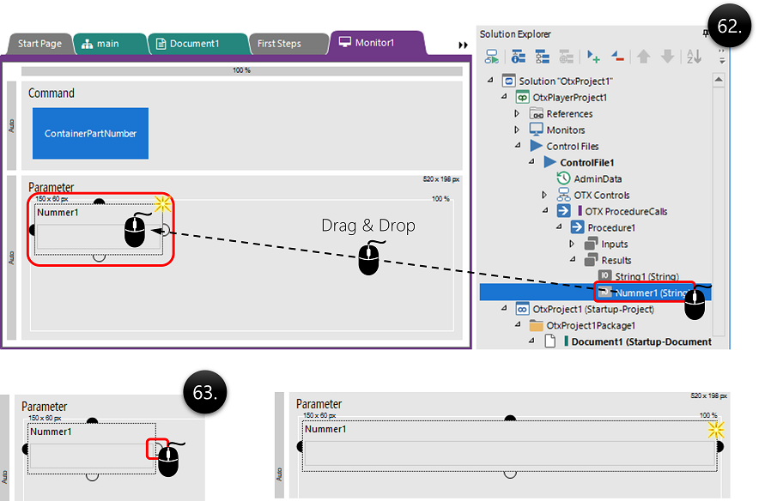
Task: Open the First Steps tab
Action: 280,43
